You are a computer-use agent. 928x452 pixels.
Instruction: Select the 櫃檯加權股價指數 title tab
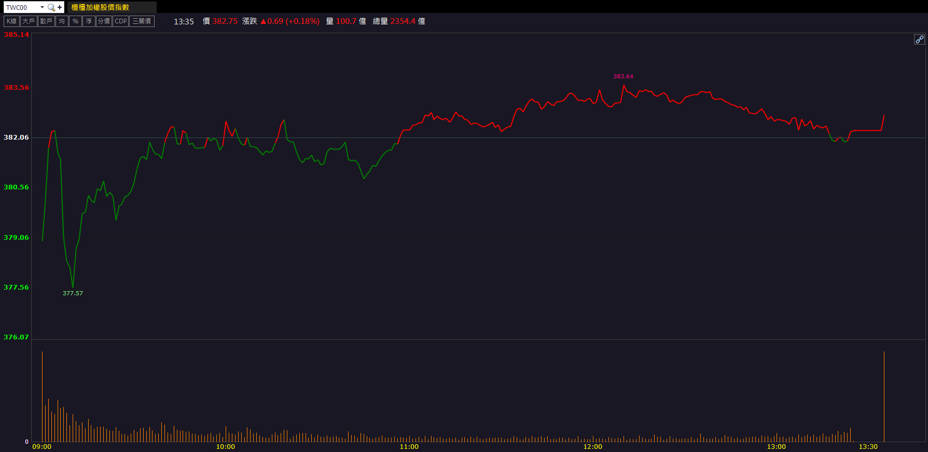point(112,7)
